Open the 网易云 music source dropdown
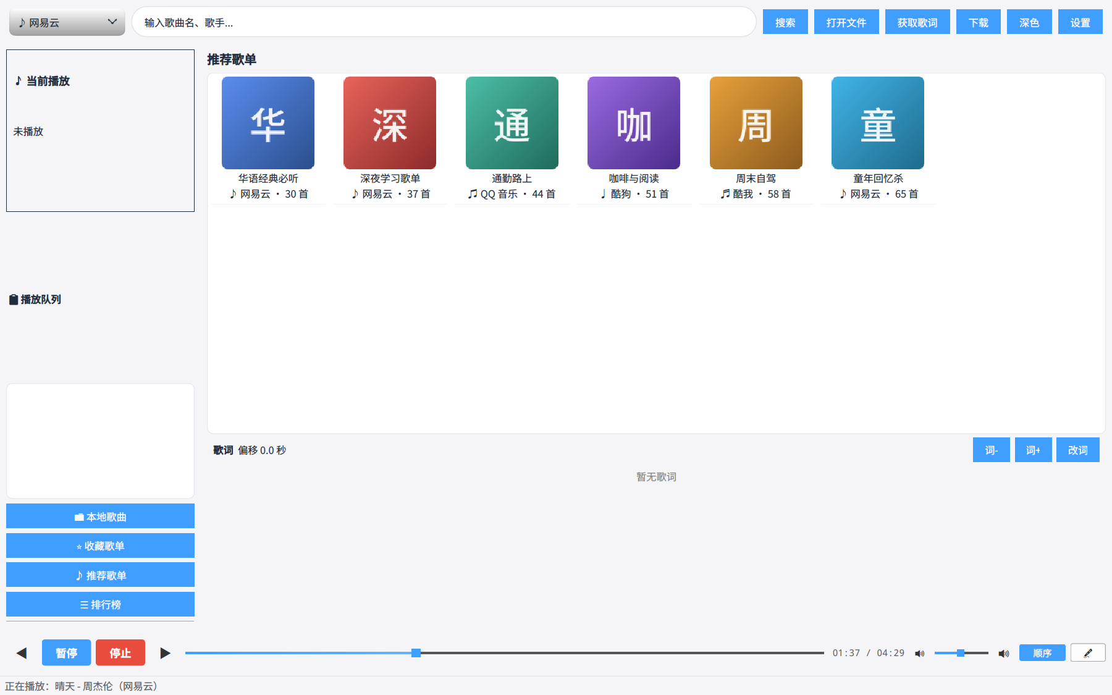 pos(67,22)
